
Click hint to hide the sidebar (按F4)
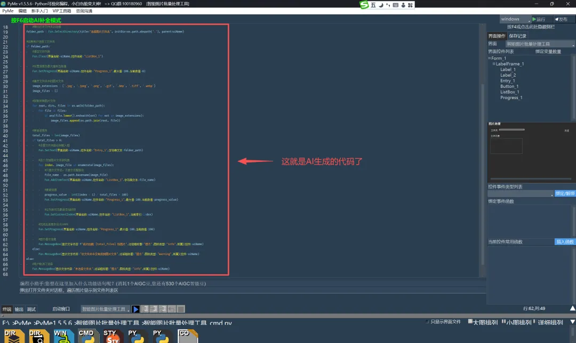[x=531, y=27]
